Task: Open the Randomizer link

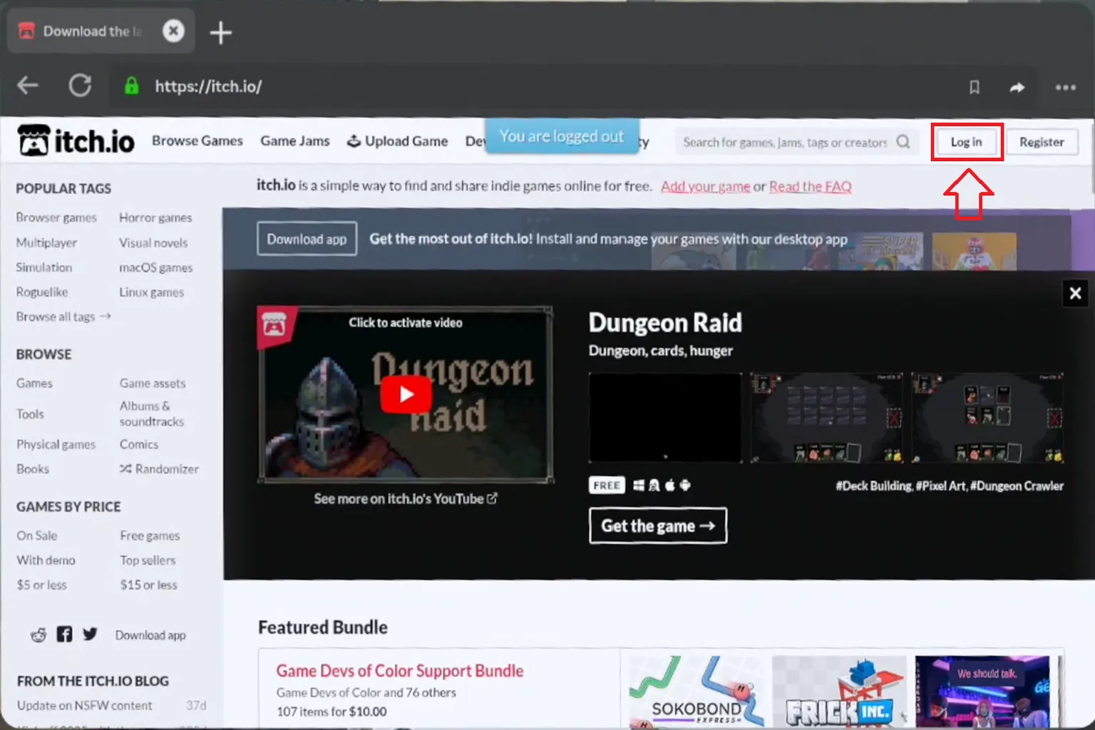Action: pos(159,468)
